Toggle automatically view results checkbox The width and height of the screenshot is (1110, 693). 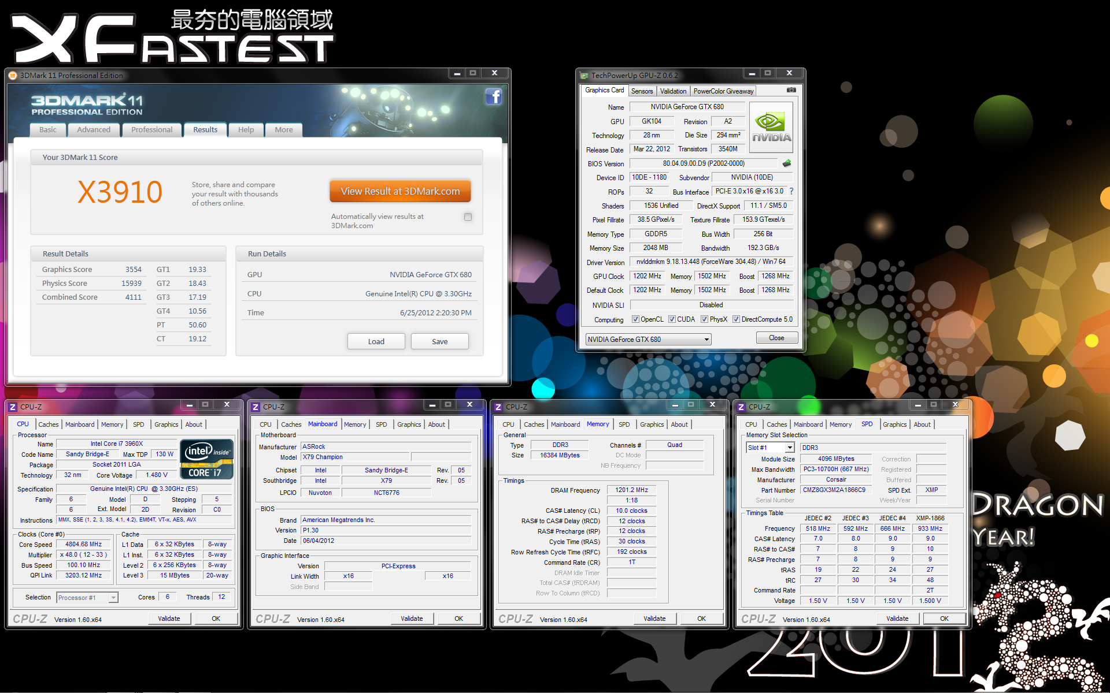[468, 217]
